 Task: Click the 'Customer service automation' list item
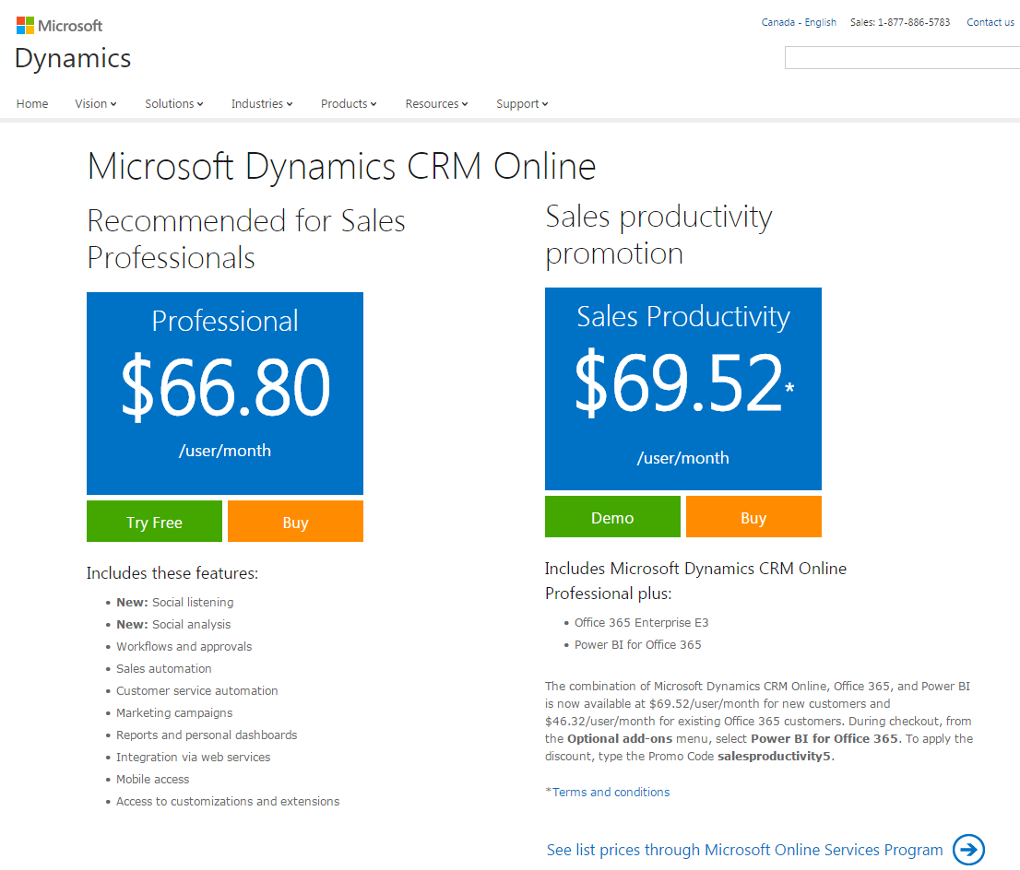[197, 690]
